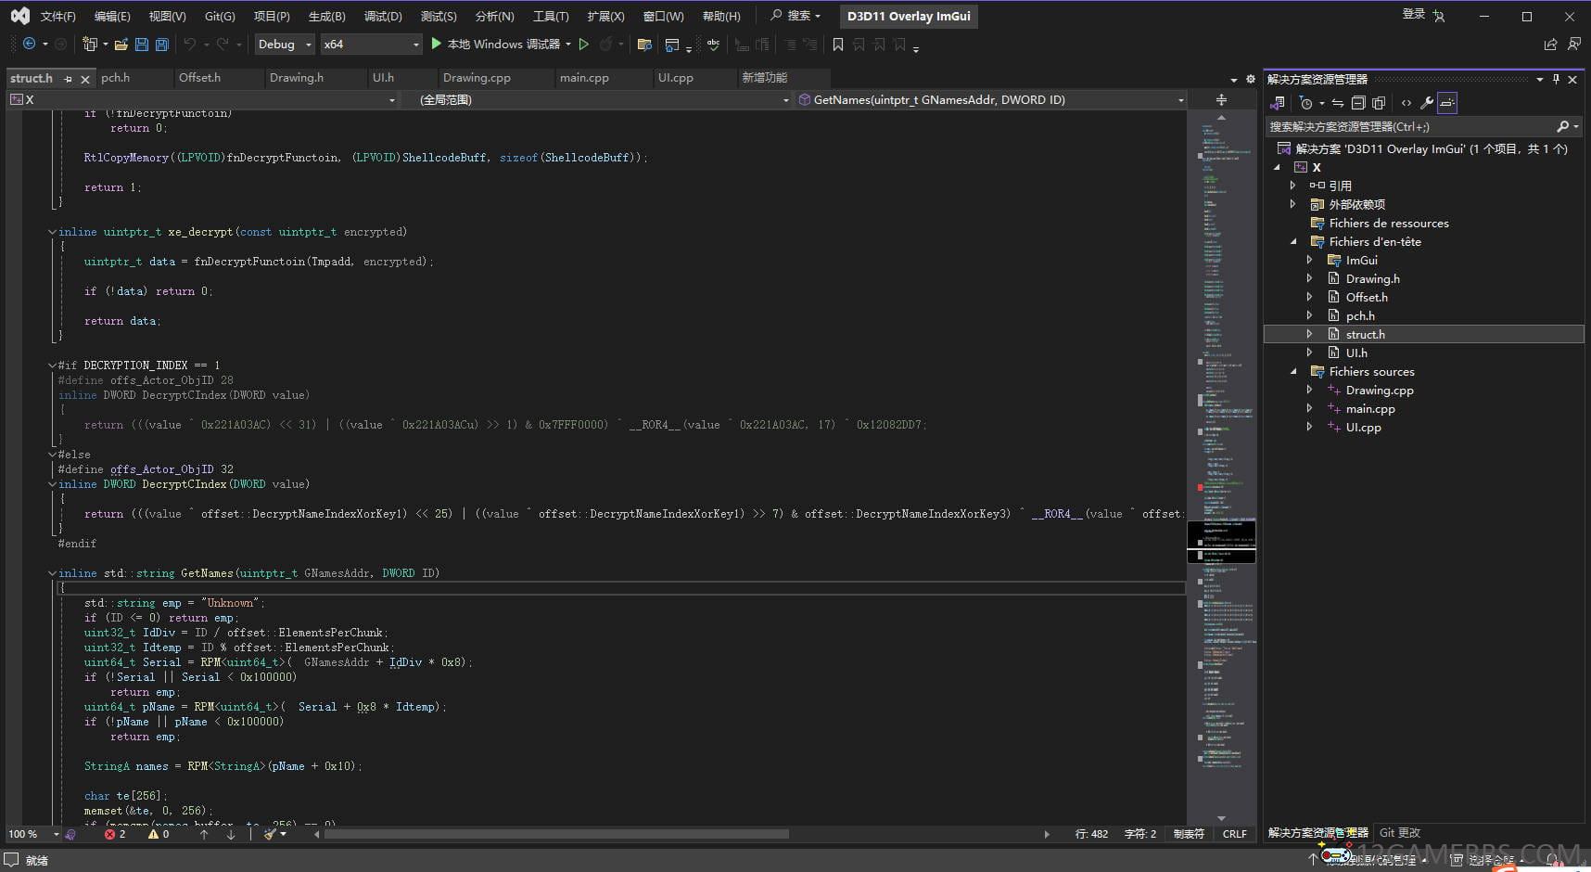The width and height of the screenshot is (1591, 872).
Task: Expand the ImGui folder in the tree
Action: pos(1309,261)
